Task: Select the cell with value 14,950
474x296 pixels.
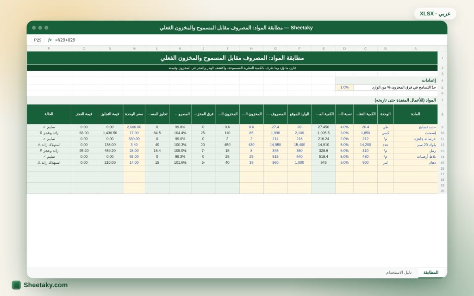Action: pyautogui.click(x=275, y=145)
